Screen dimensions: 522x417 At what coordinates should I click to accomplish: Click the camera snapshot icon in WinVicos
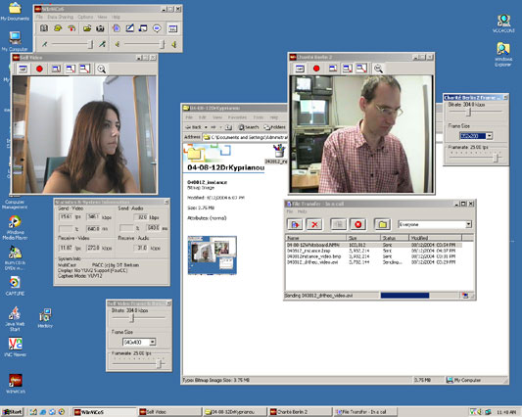tap(100, 28)
